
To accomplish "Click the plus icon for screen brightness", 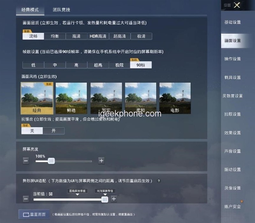I will [101, 161].
